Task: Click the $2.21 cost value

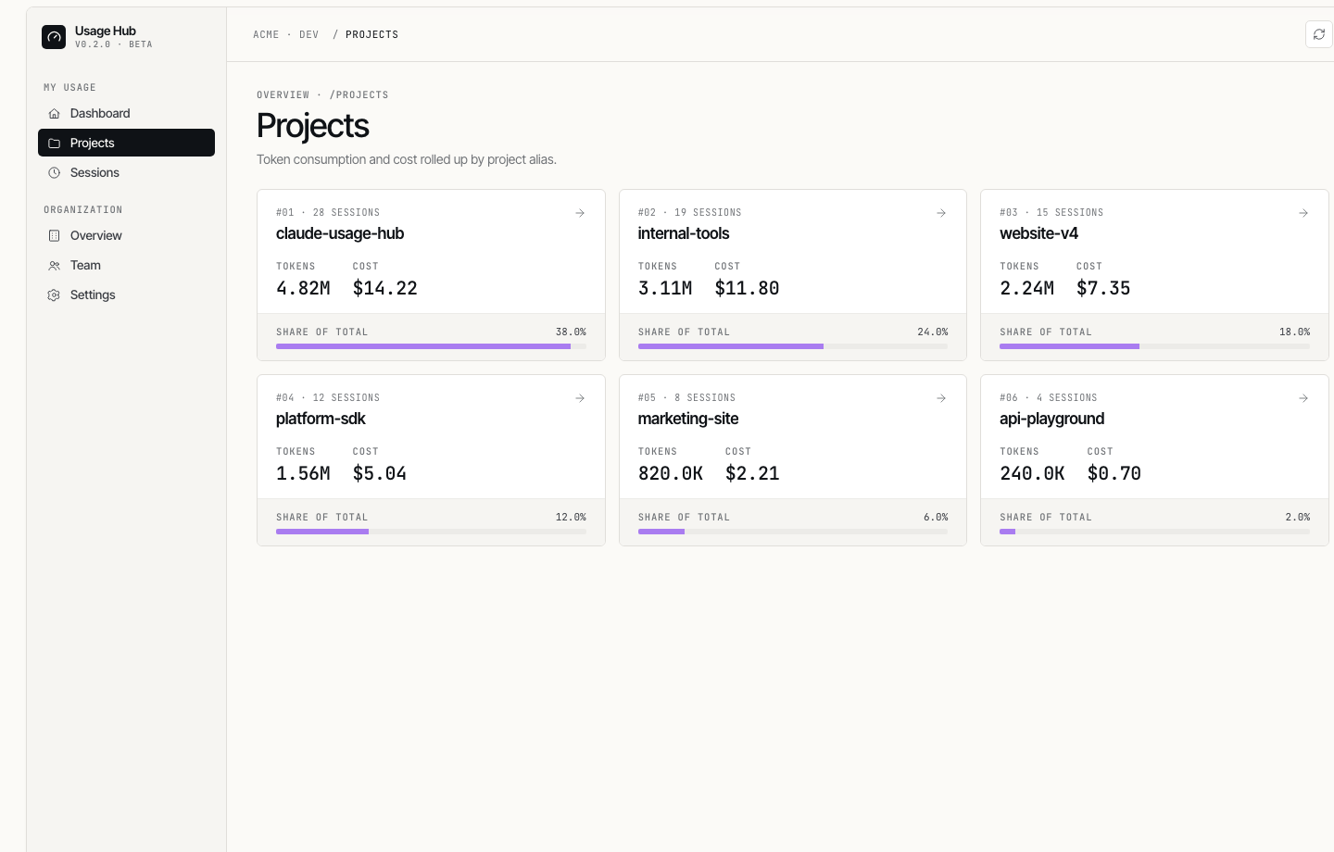Action: pyautogui.click(x=752, y=473)
